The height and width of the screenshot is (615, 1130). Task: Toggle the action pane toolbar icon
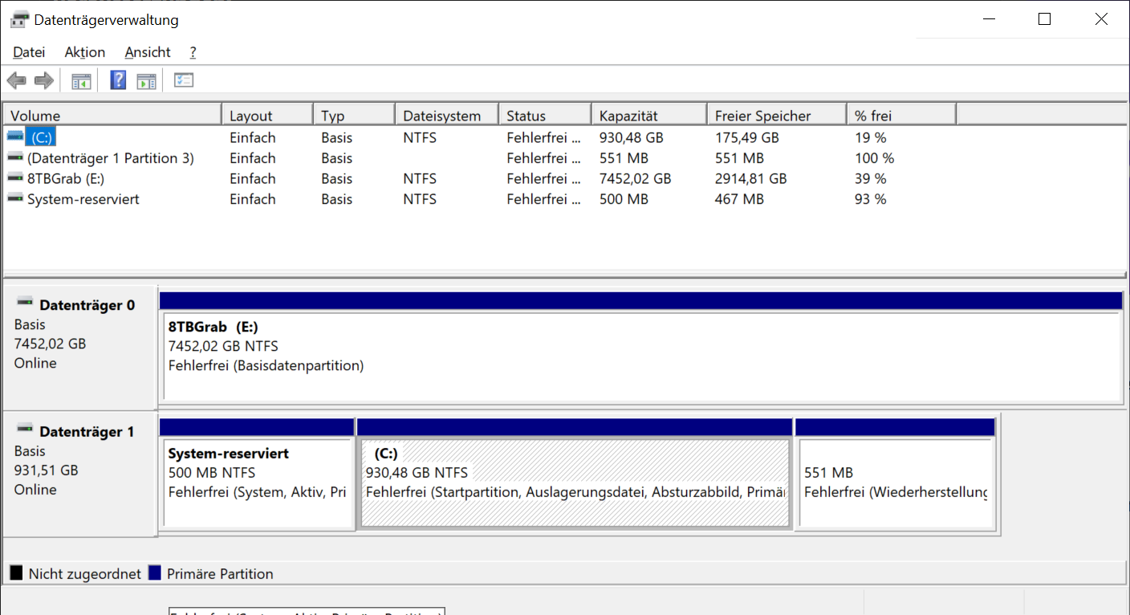146,80
